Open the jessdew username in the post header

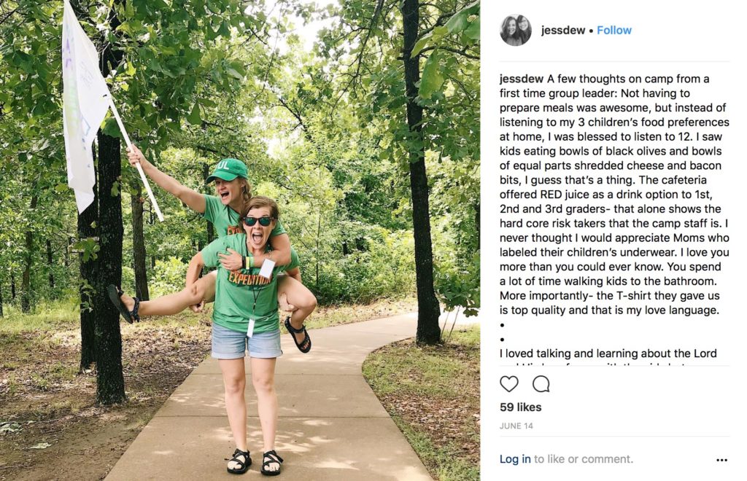(562, 30)
